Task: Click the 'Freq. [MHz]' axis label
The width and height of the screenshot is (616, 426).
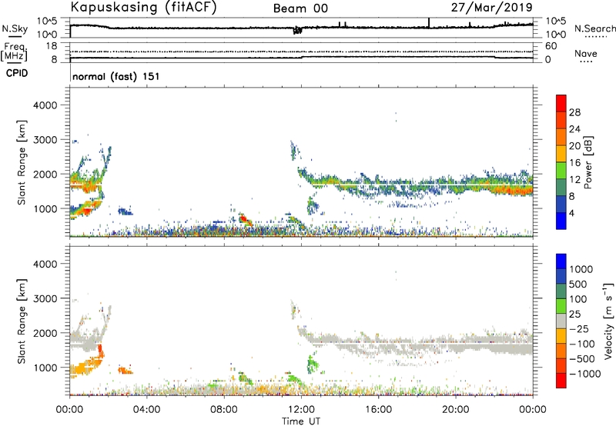Action: (14, 52)
